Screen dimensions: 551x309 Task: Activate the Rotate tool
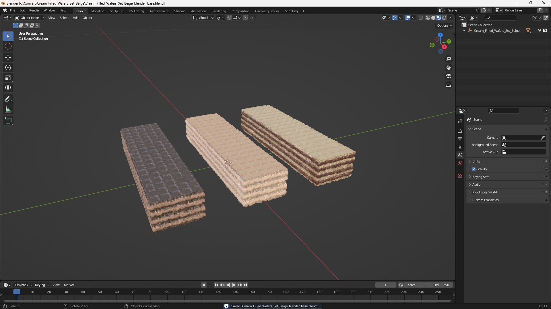8,68
